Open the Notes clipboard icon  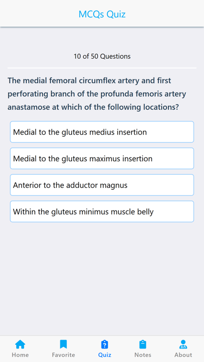coord(143,344)
